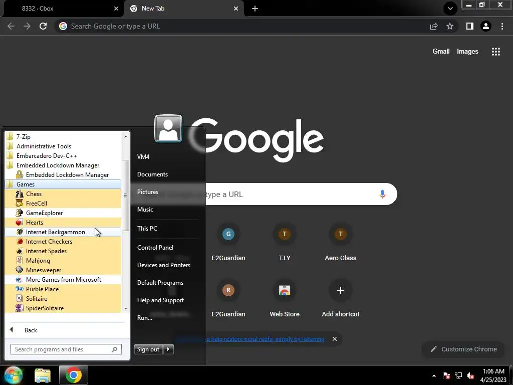Image resolution: width=513 pixels, height=385 pixels.
Task: Click Search programs and files box
Action: (66, 349)
